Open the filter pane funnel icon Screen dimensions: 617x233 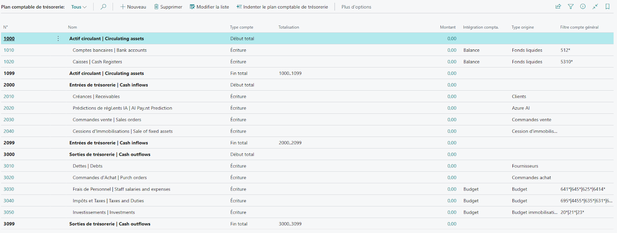(571, 7)
